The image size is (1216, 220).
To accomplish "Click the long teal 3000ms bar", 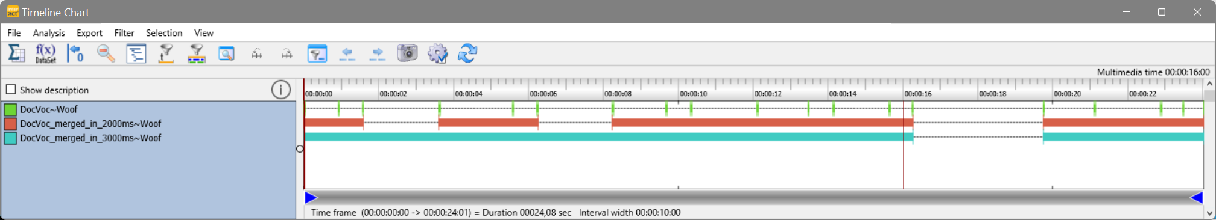I will pos(609,137).
